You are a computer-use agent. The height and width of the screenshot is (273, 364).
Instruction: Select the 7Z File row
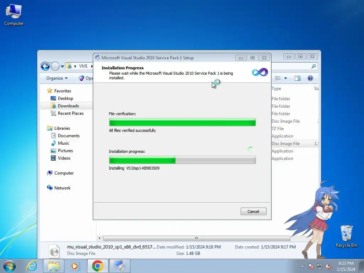point(294,129)
